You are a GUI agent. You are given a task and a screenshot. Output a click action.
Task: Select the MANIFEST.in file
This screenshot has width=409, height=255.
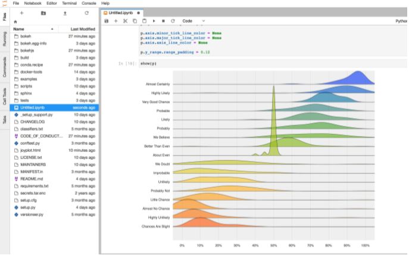tap(54, 172)
